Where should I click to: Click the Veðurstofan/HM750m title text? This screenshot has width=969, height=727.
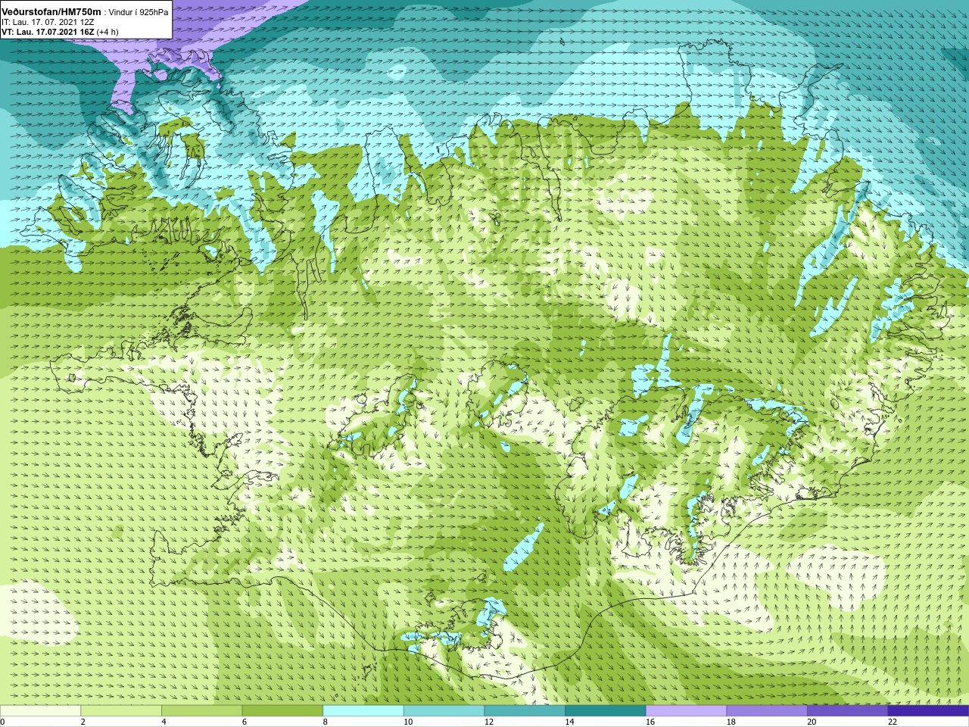(x=51, y=11)
